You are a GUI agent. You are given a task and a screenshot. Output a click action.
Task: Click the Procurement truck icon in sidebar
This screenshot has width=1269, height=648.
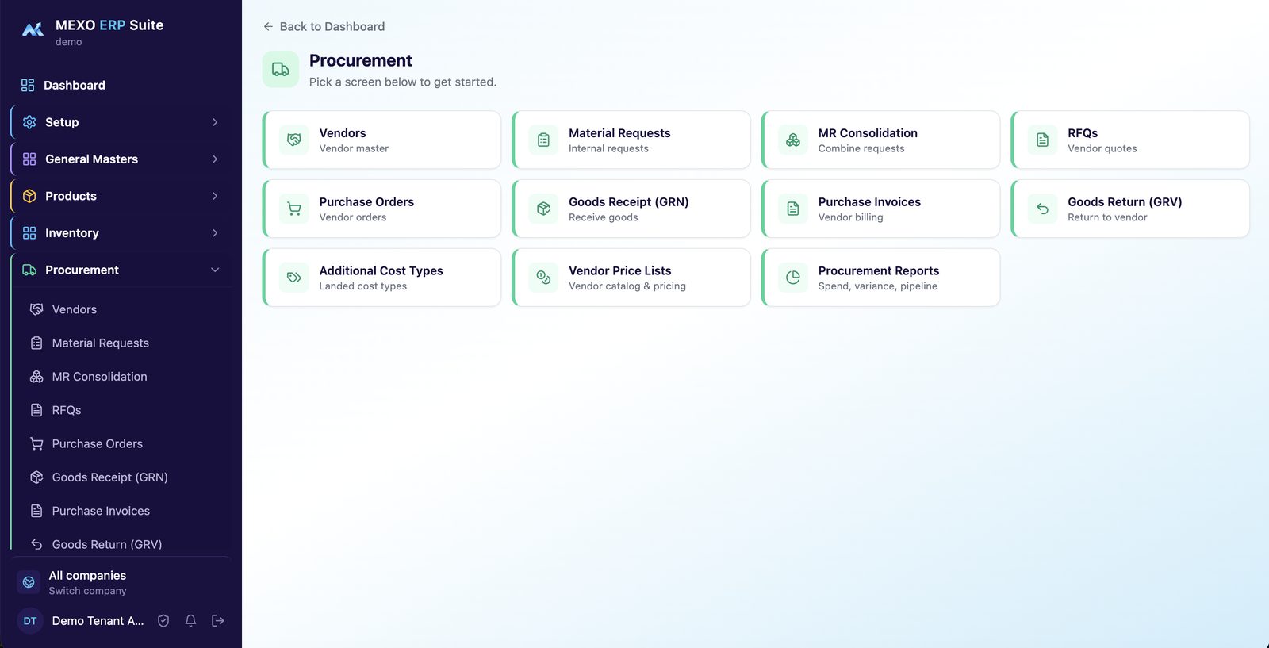[29, 270]
